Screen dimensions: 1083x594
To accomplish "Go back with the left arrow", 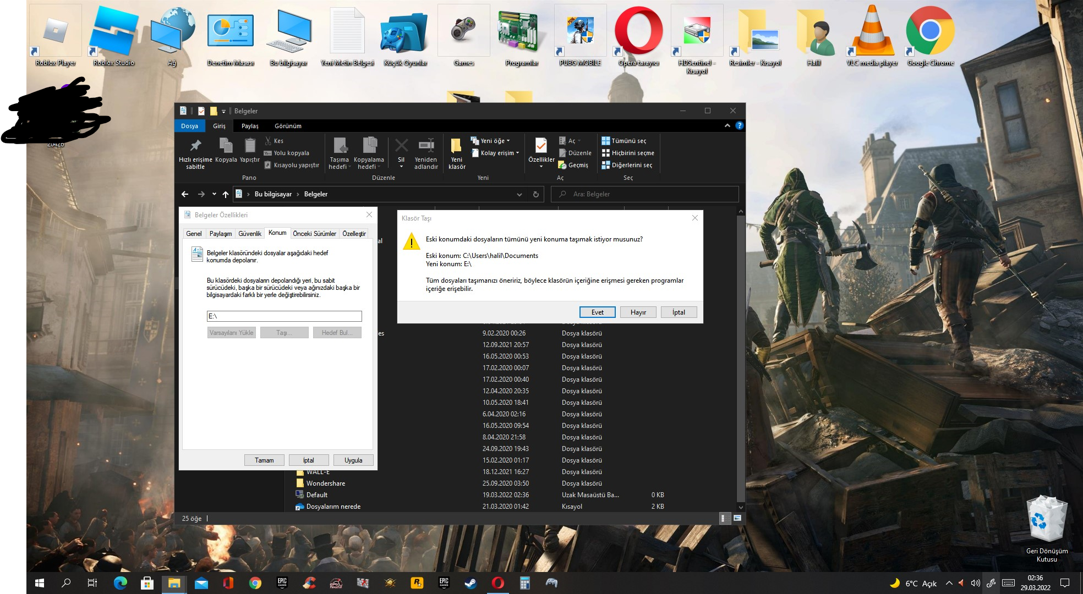I will tap(185, 194).
